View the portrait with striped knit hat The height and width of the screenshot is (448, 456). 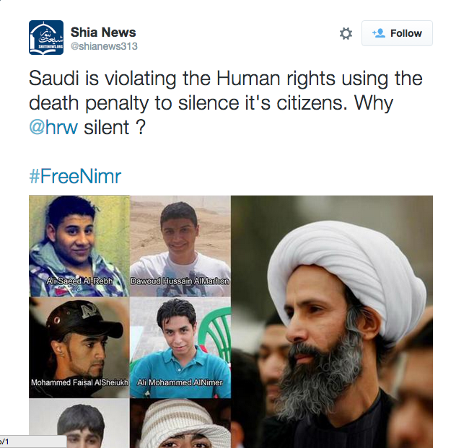click(180, 423)
